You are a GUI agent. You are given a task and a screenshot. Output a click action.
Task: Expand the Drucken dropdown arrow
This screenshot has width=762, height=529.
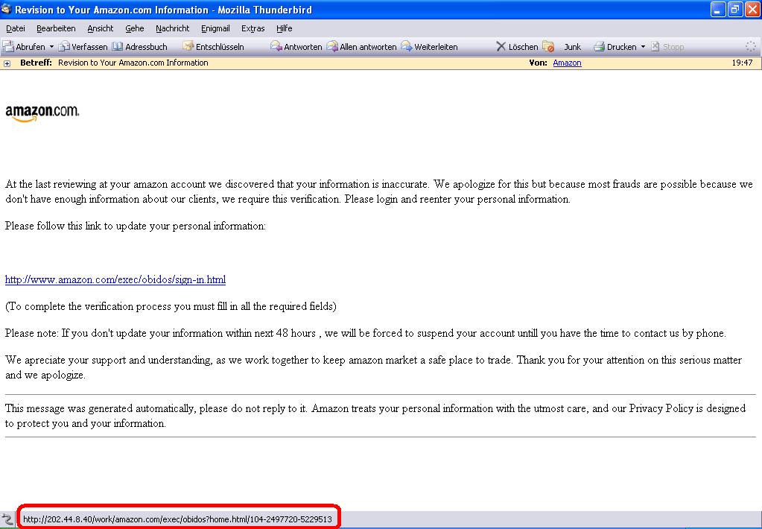pyautogui.click(x=643, y=47)
